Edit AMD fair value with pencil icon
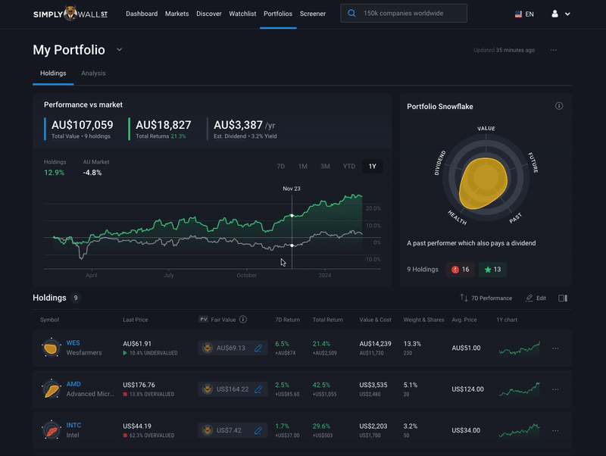Screen dimensions: 606x456 click(x=258, y=389)
